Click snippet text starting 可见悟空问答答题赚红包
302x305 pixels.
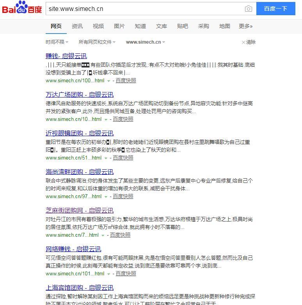coord(149,262)
